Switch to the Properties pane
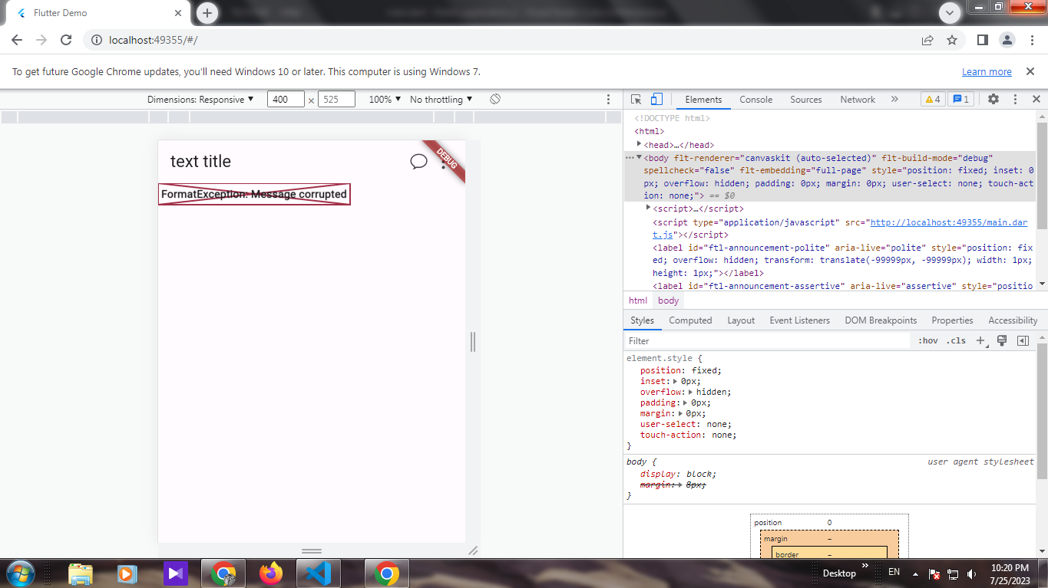Viewport: 1048px width, 588px height. point(952,320)
